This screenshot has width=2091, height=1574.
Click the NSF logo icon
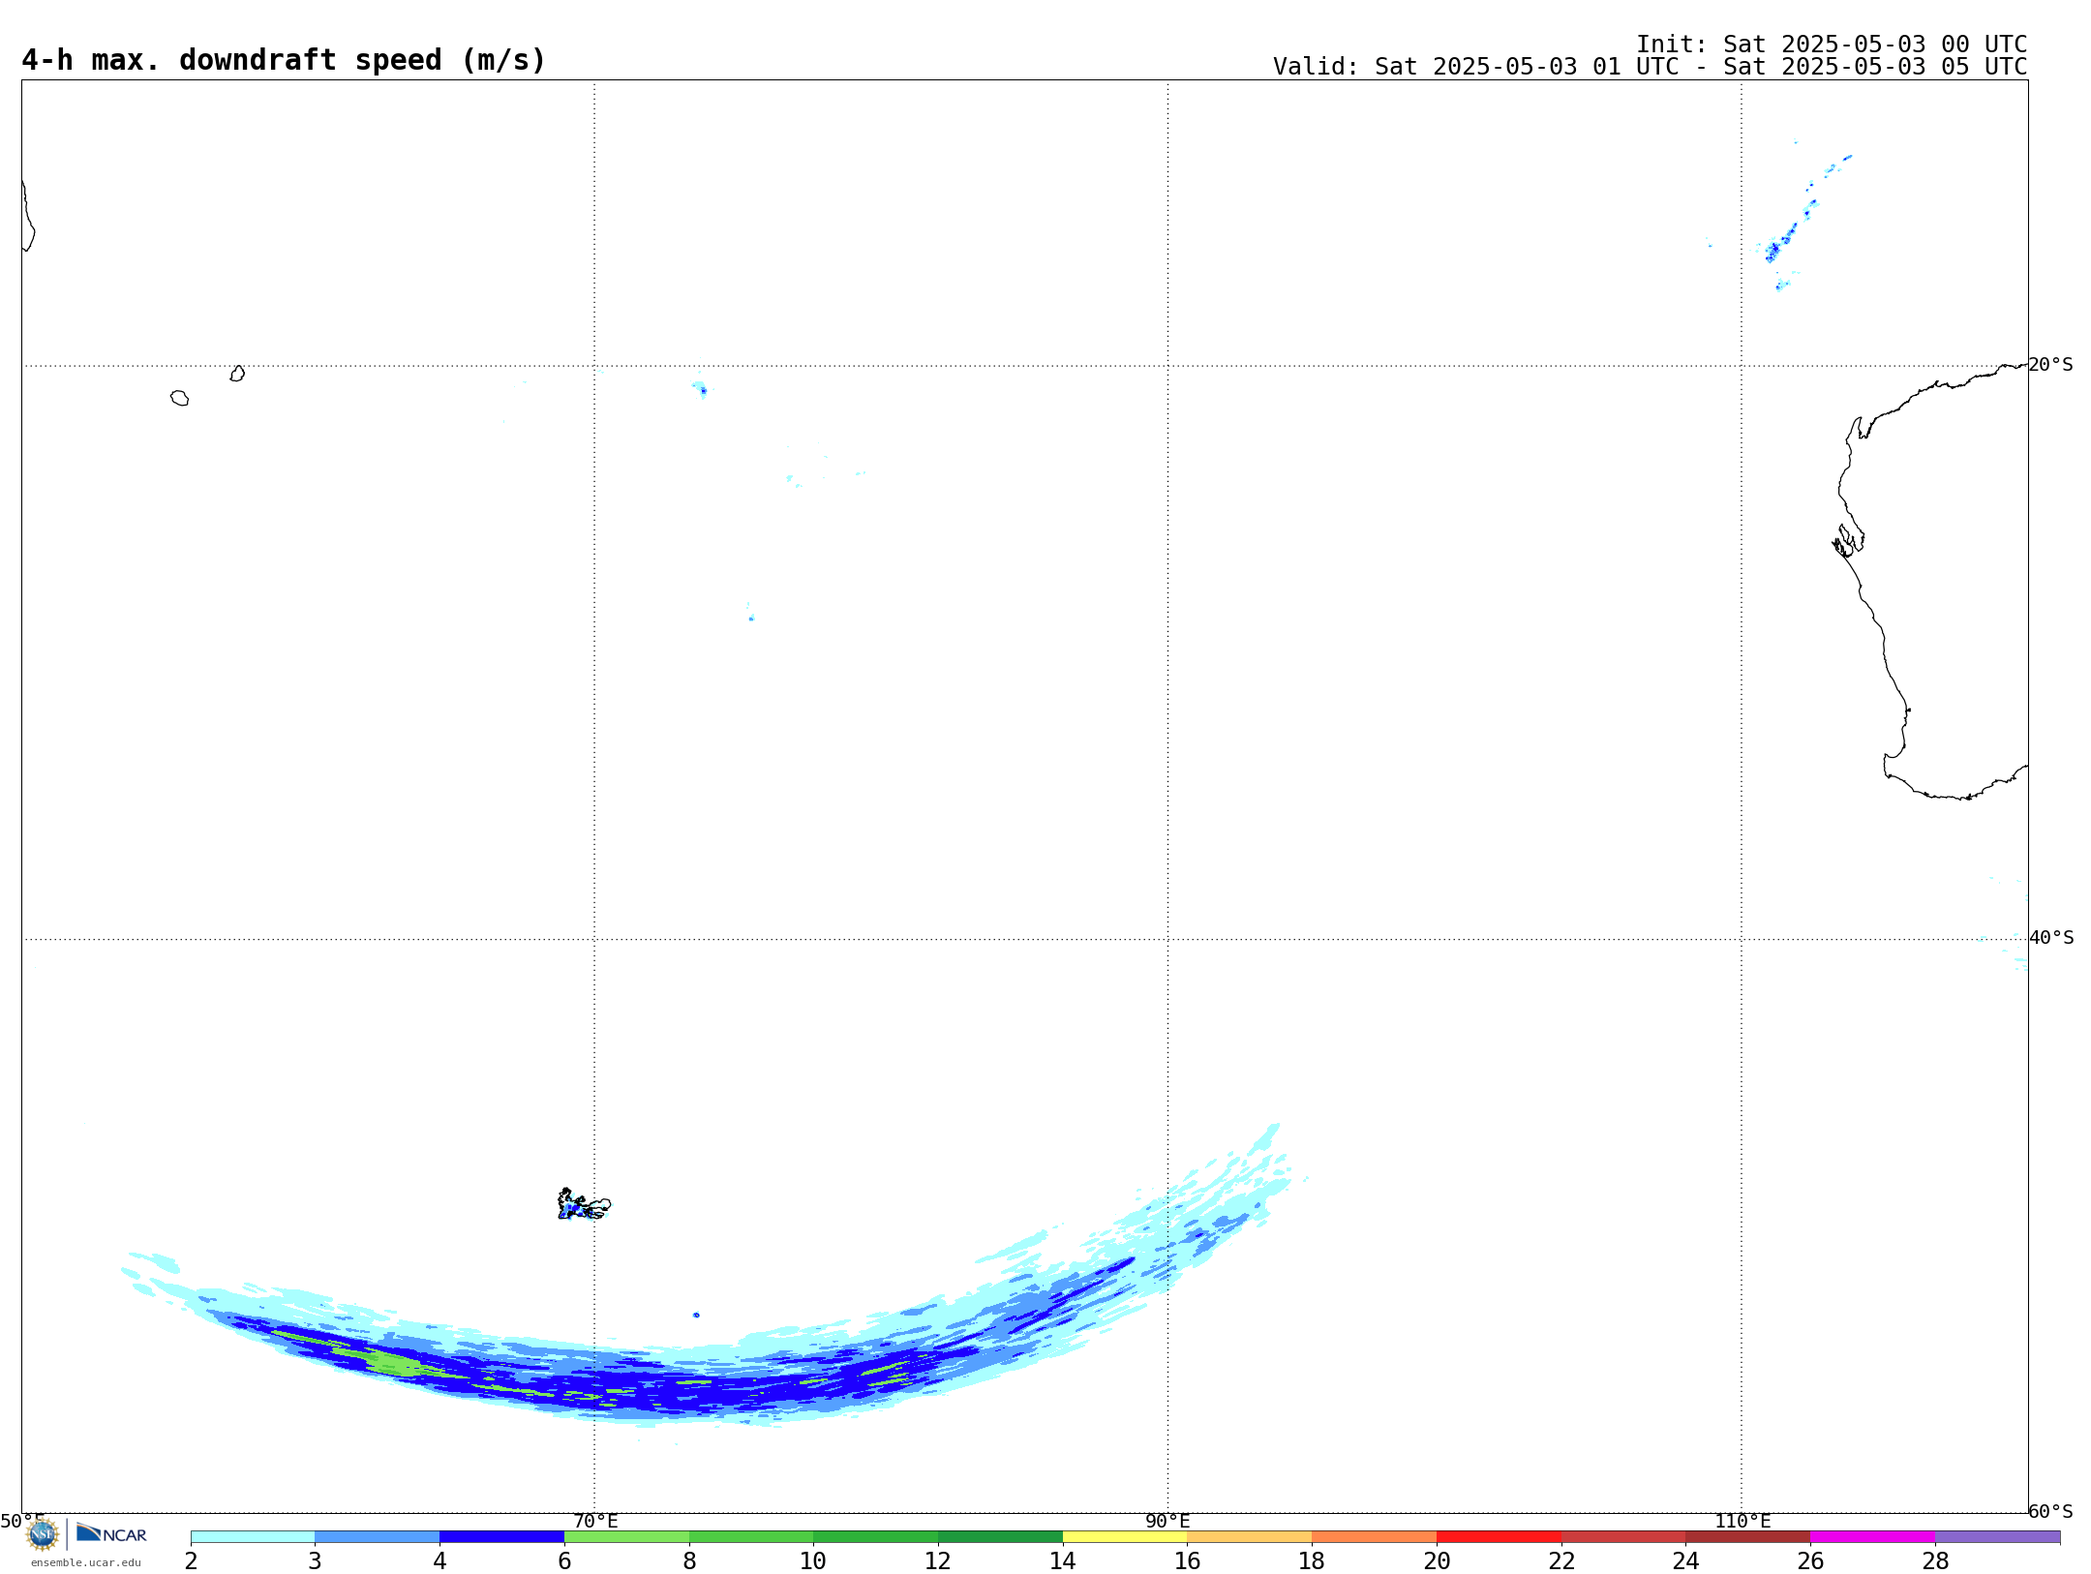point(43,1534)
